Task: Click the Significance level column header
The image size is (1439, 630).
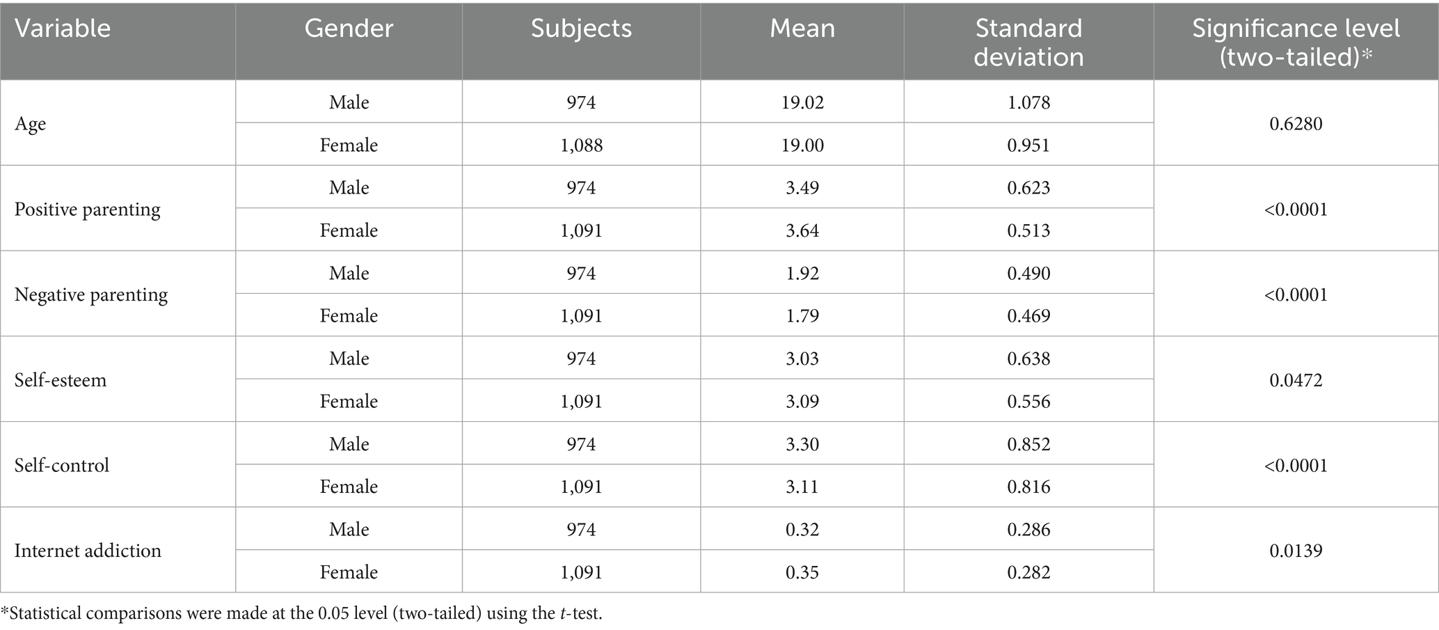Action: pos(1296,42)
